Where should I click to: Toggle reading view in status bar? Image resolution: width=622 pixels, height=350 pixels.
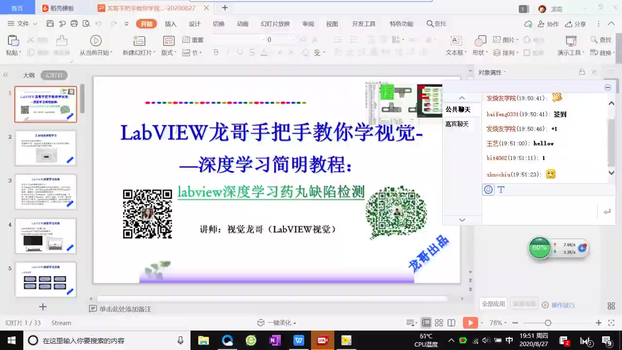(x=451, y=323)
